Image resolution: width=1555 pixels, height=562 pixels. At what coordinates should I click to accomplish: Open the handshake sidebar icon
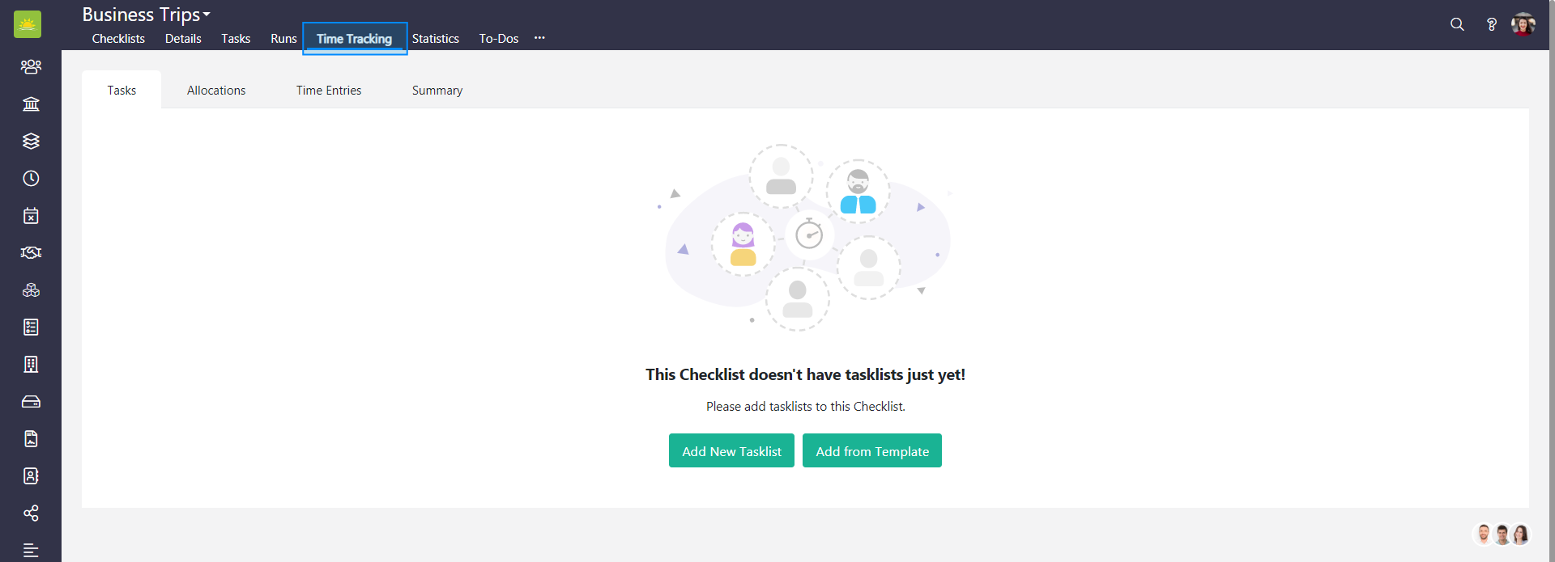[x=31, y=252]
